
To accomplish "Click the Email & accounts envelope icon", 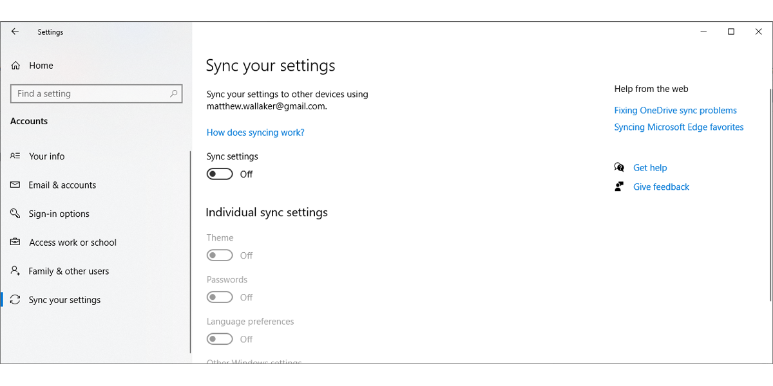I will click(15, 185).
